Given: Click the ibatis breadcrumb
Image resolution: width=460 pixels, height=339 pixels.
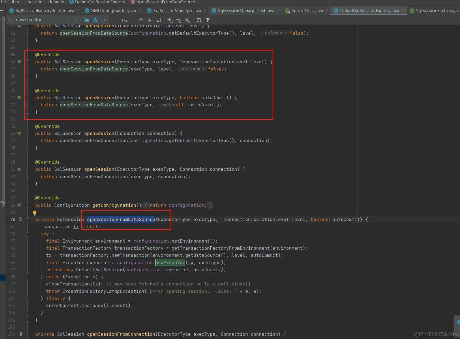Looking at the screenshot, I should point(17,2).
